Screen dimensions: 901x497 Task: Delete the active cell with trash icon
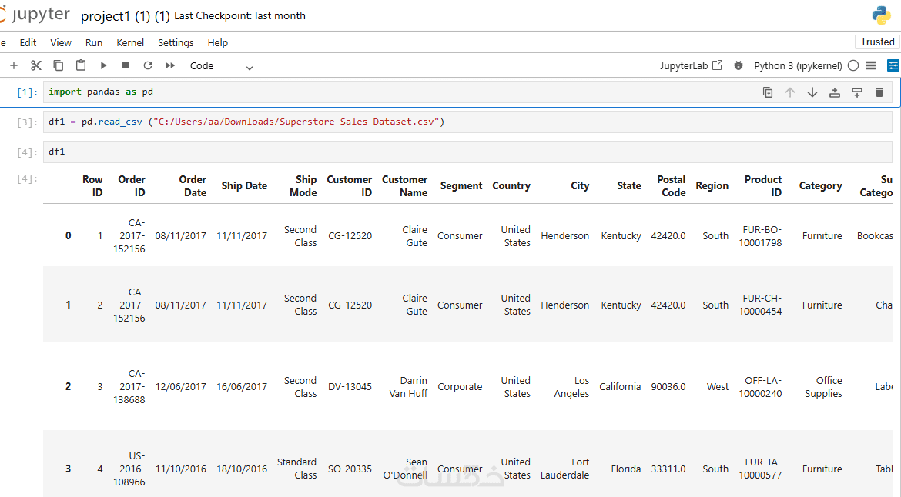coord(879,92)
